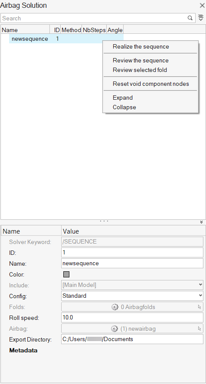
Task: Click the gear icon in Airbag field
Action: 114,329
